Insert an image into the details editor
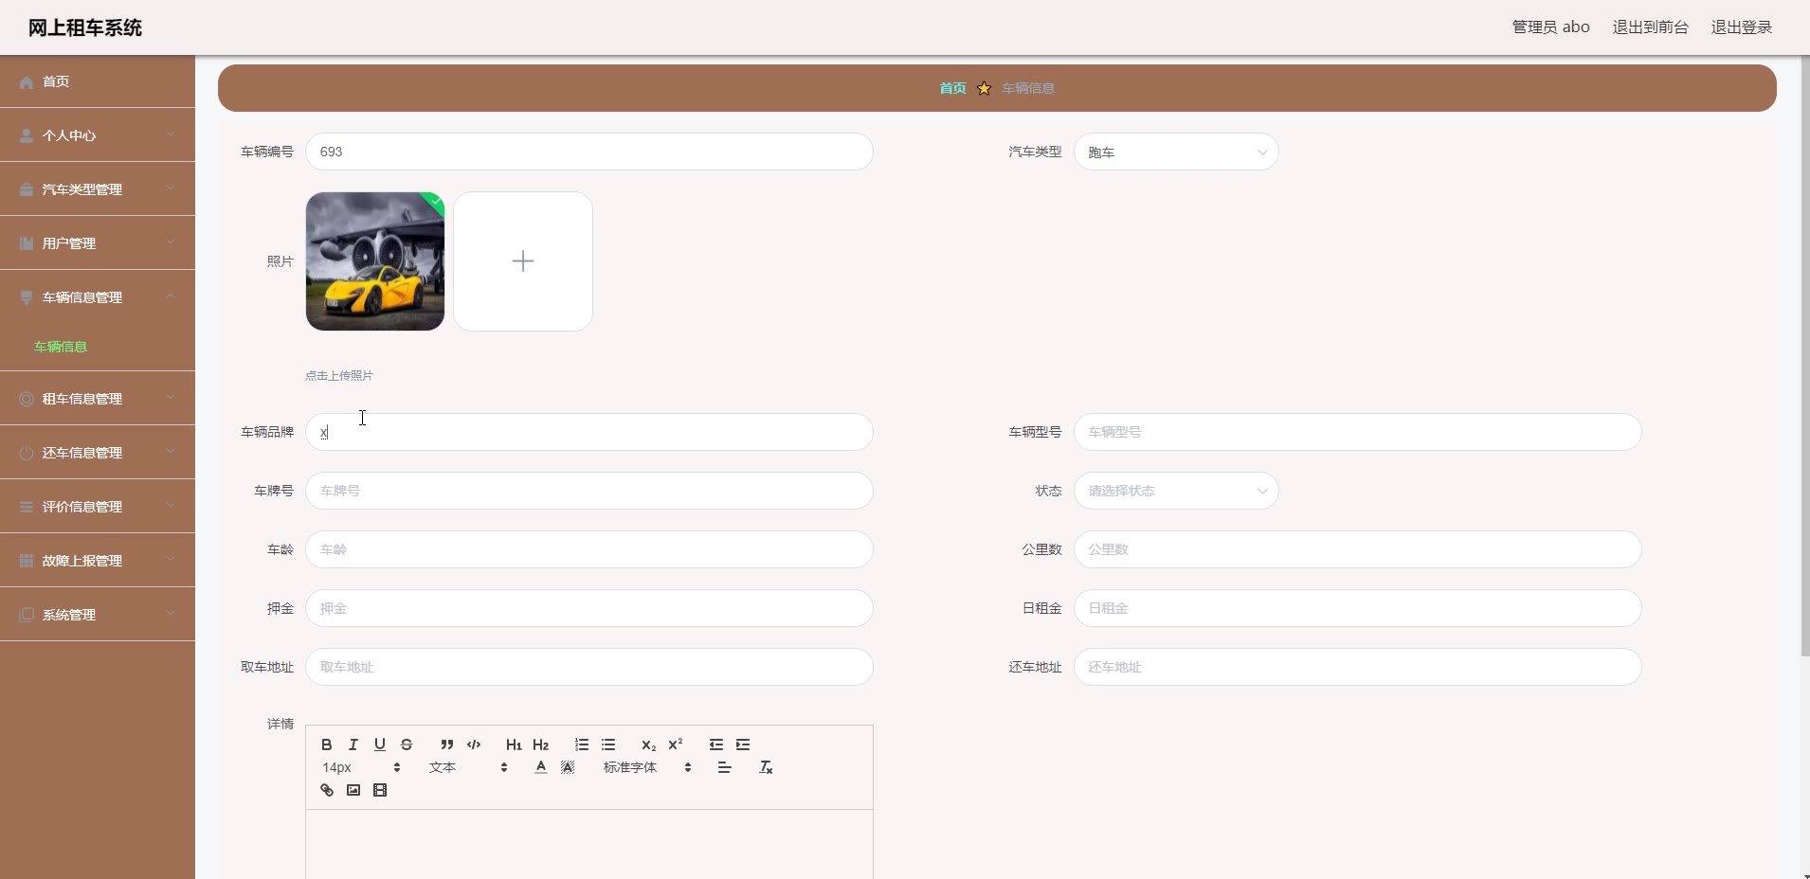 [353, 790]
